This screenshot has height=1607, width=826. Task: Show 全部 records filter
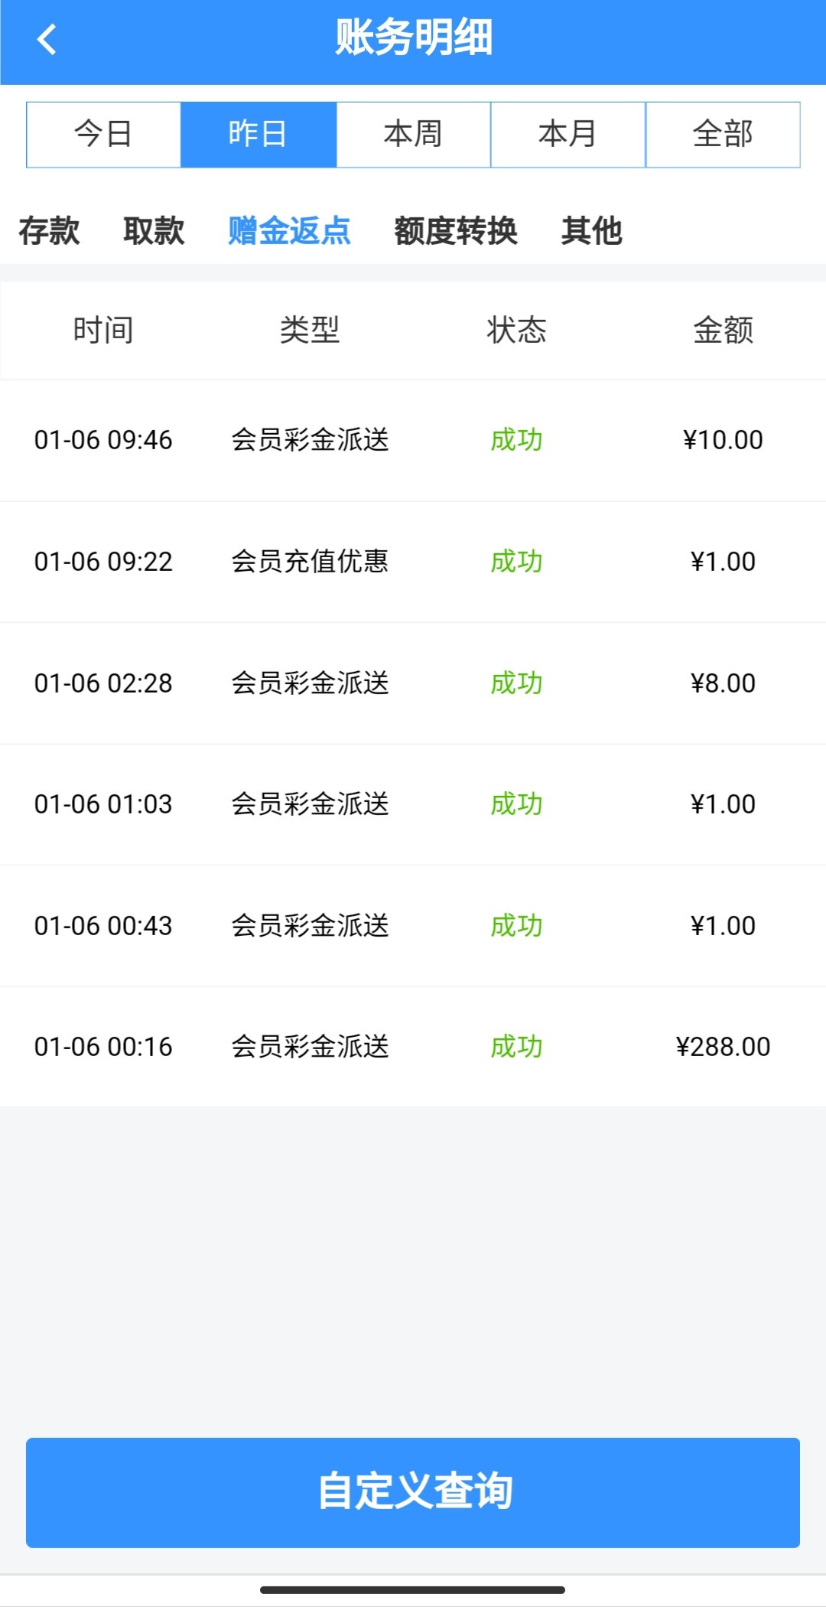723,135
